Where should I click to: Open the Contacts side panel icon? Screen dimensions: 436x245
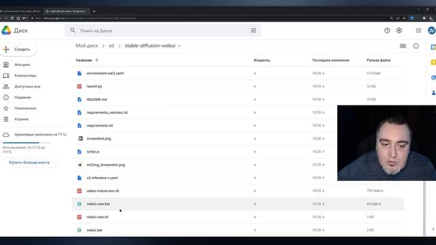coord(433,93)
